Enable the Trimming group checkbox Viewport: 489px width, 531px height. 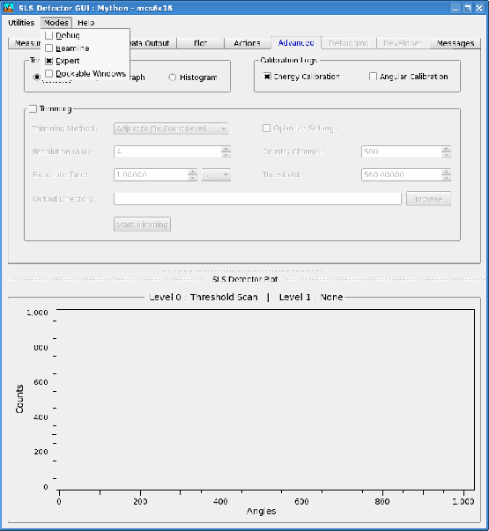pos(33,108)
